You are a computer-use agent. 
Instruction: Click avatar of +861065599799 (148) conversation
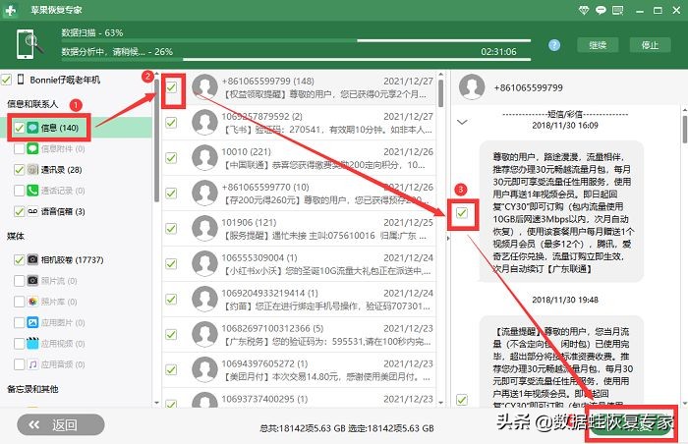204,86
